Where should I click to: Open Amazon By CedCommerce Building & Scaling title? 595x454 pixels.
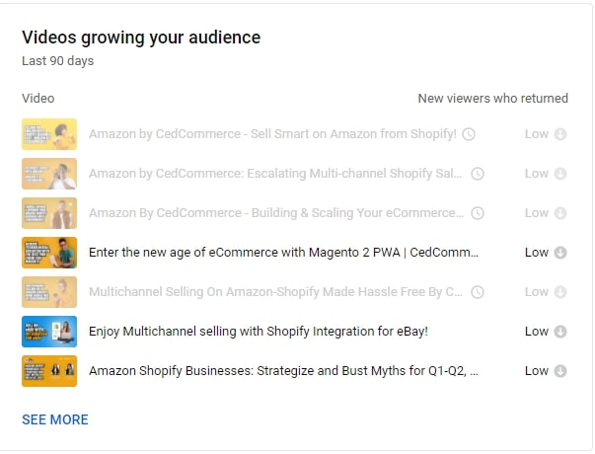click(x=276, y=213)
